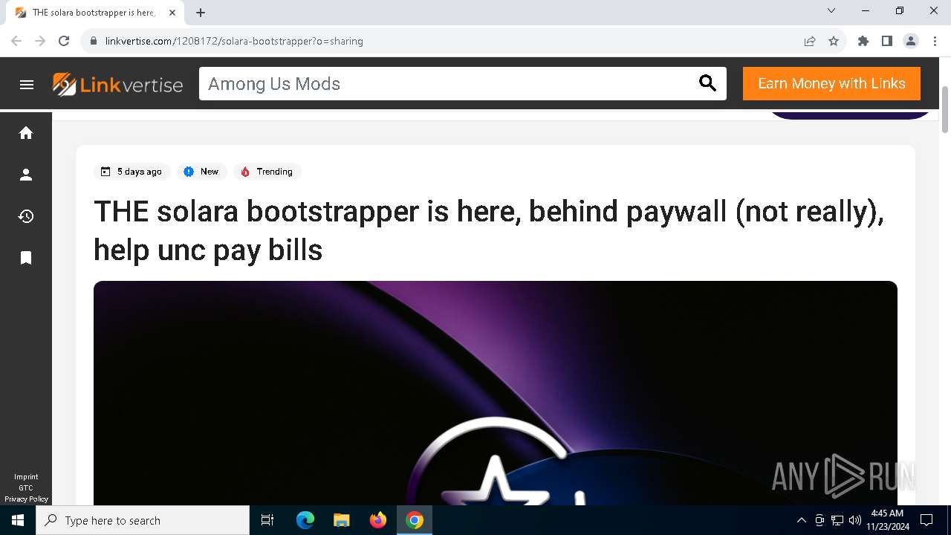Click the 5 days ago date tag
Image resolution: width=951 pixels, height=535 pixels.
132,172
